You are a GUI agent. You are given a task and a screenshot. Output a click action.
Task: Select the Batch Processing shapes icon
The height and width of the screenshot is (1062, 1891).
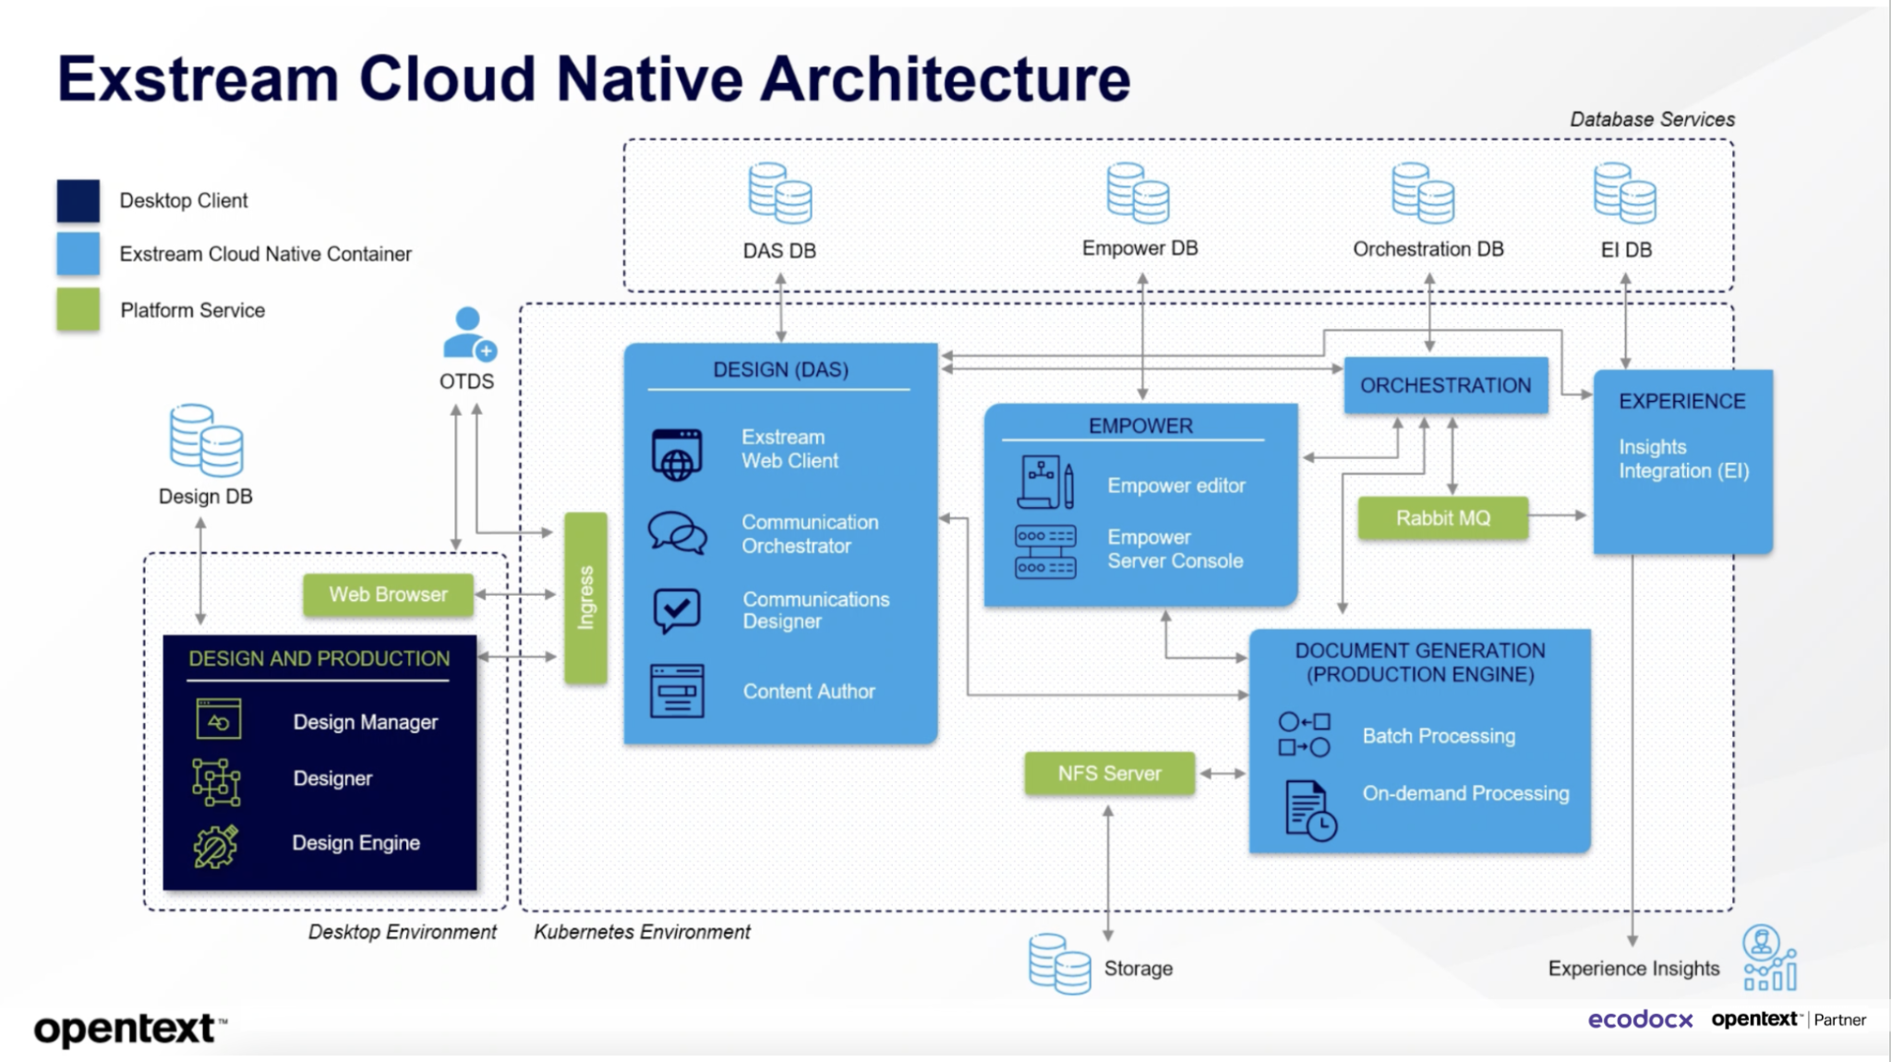click(x=1307, y=736)
